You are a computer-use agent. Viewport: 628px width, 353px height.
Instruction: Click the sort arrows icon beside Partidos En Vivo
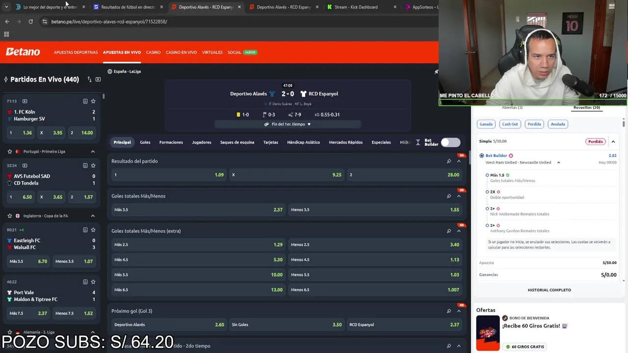(89, 79)
